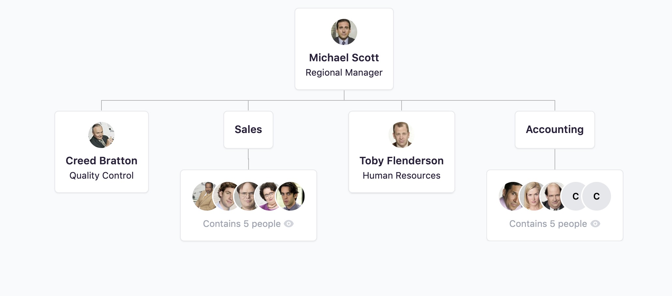Click first avatar in Accounting group
The image size is (672, 296).
510,196
